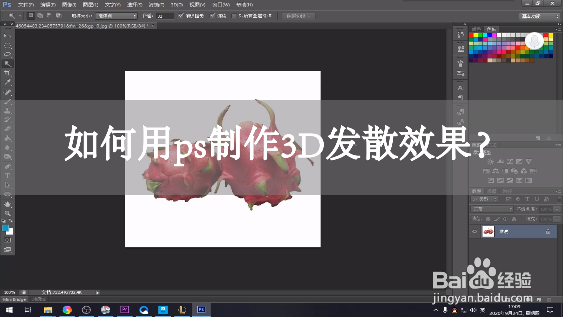Select the Clone Stamp tool
This screenshot has width=563, height=317.
point(7,111)
